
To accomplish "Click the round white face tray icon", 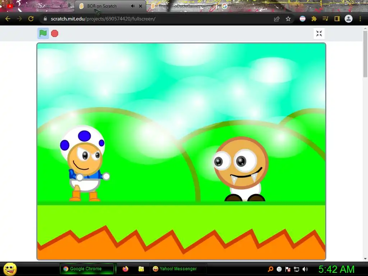I will pyautogui.click(x=279, y=269).
